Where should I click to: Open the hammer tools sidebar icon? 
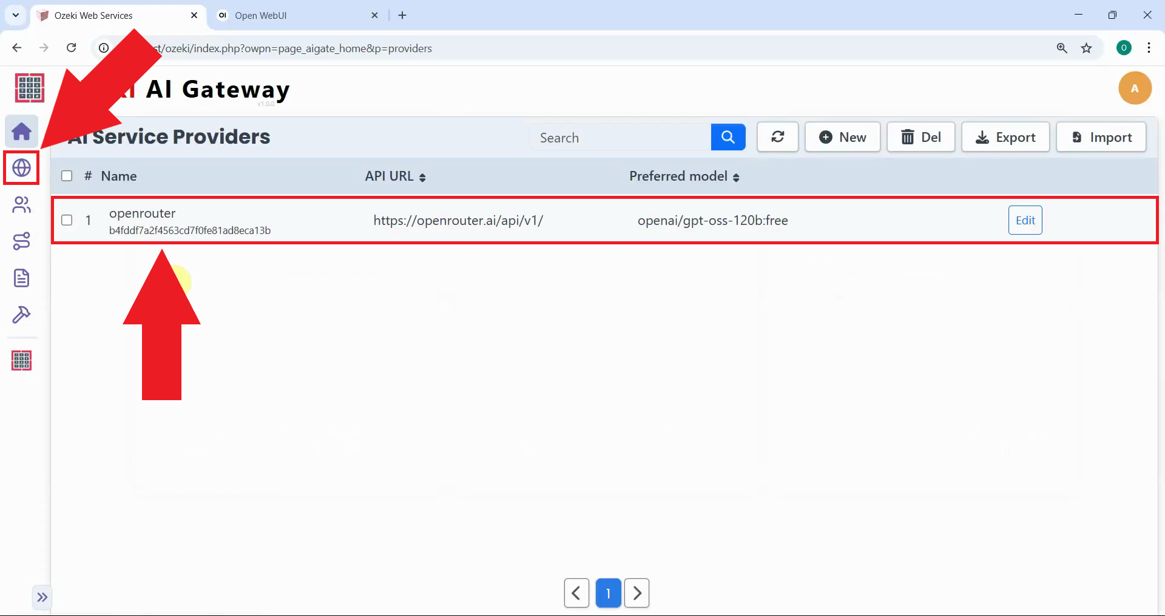click(21, 315)
